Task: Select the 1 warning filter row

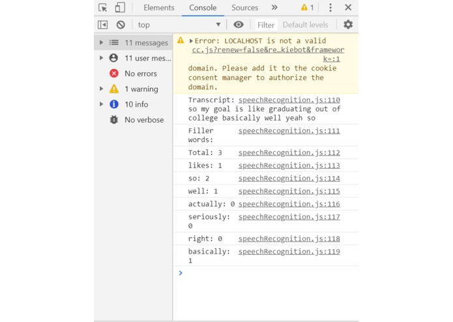Action: [133, 89]
